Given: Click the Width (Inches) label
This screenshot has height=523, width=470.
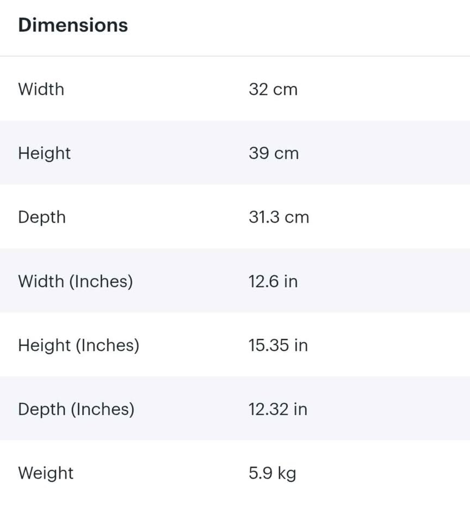Looking at the screenshot, I should 75,281.
